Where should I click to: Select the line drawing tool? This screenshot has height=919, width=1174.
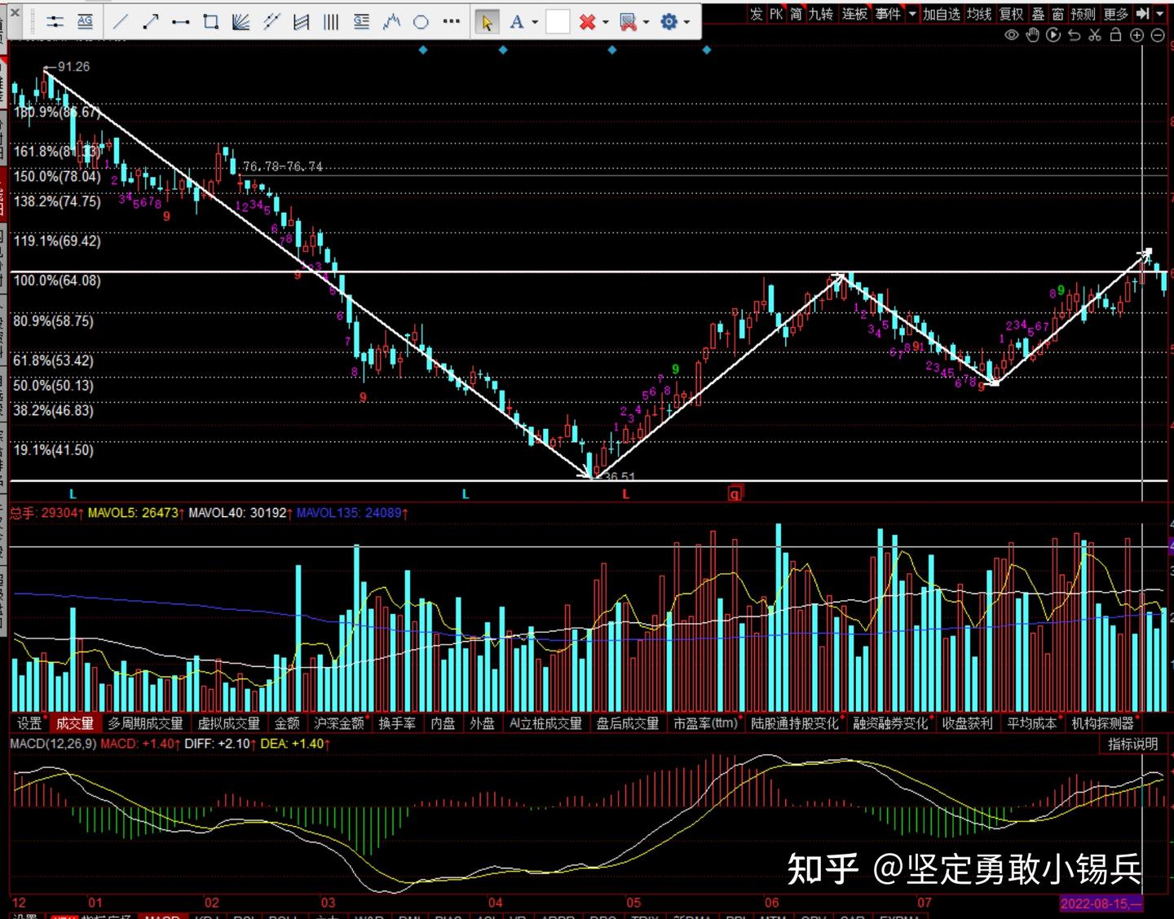121,21
